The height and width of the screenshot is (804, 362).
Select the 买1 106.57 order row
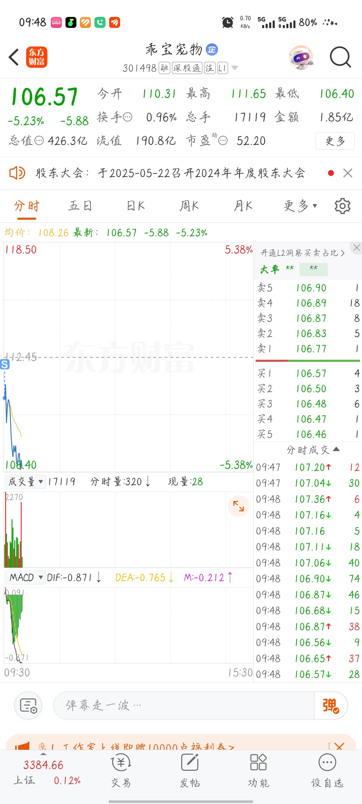308,373
